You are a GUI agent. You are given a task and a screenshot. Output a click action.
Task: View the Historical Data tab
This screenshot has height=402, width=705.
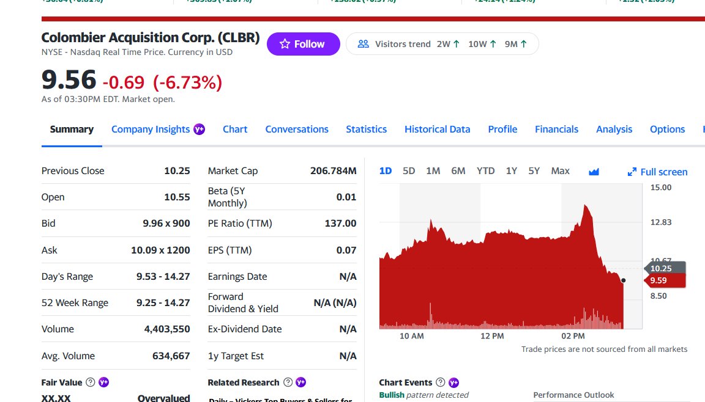click(438, 130)
